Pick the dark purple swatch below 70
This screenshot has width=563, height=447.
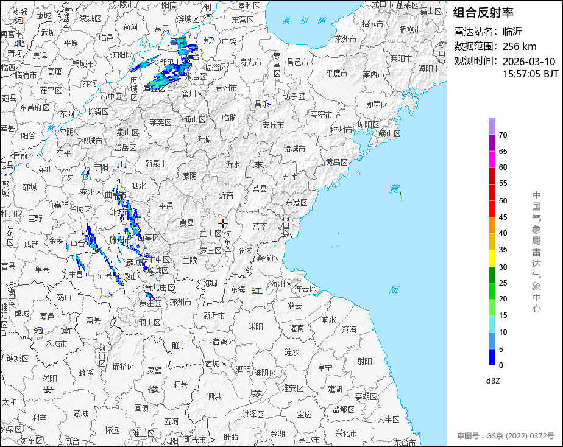pyautogui.click(x=492, y=143)
